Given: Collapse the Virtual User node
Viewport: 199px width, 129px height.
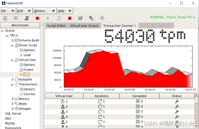Looking at the screenshot, I should 12,61.
